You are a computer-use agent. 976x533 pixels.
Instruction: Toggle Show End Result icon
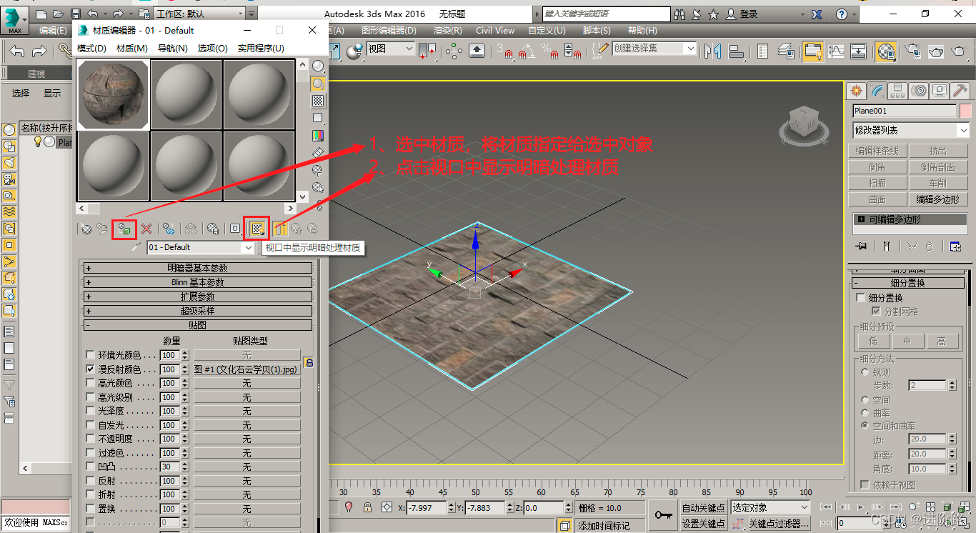[280, 229]
